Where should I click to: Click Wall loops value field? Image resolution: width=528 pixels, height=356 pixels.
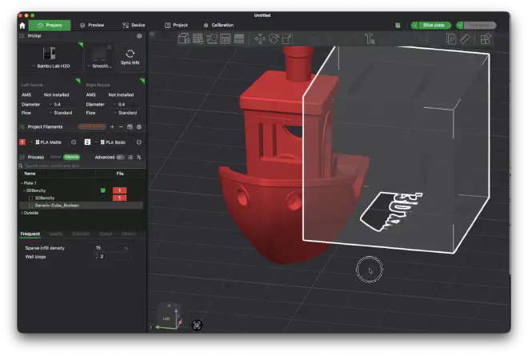pos(112,257)
